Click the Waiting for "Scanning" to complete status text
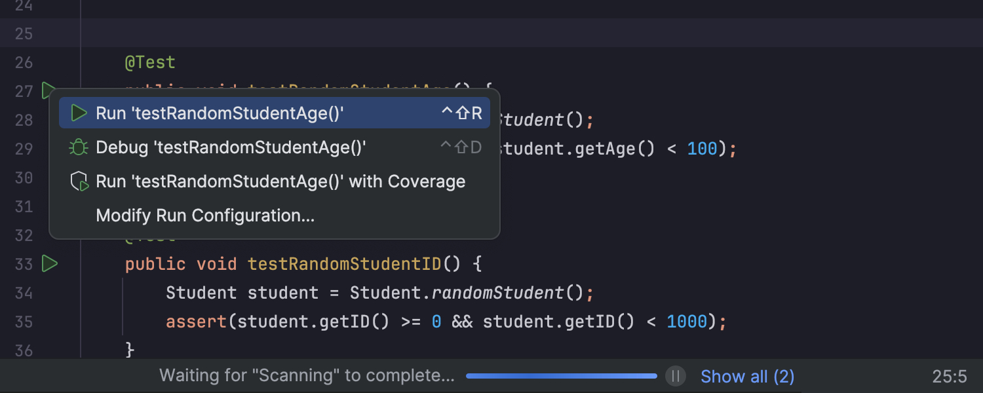This screenshot has height=393, width=983. click(x=307, y=376)
